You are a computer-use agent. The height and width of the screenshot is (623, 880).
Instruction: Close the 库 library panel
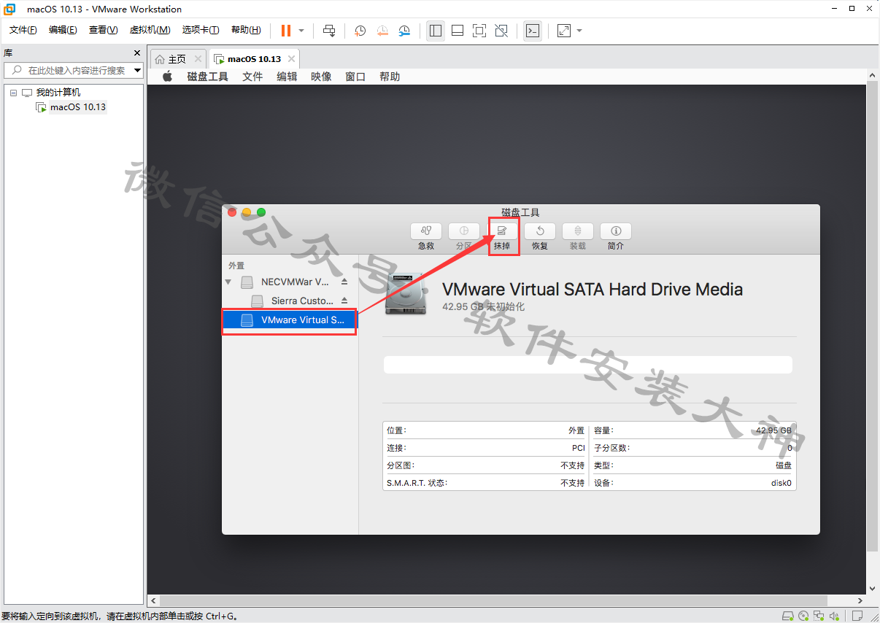(x=137, y=53)
